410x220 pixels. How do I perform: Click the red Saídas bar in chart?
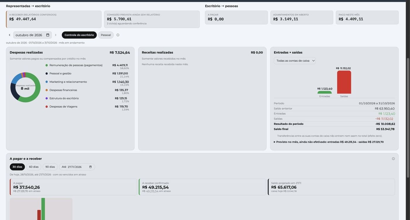344,82
